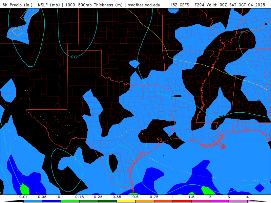The image size is (271, 203).
Task: Click the '0.75' legend value
Action: click(154, 197)
